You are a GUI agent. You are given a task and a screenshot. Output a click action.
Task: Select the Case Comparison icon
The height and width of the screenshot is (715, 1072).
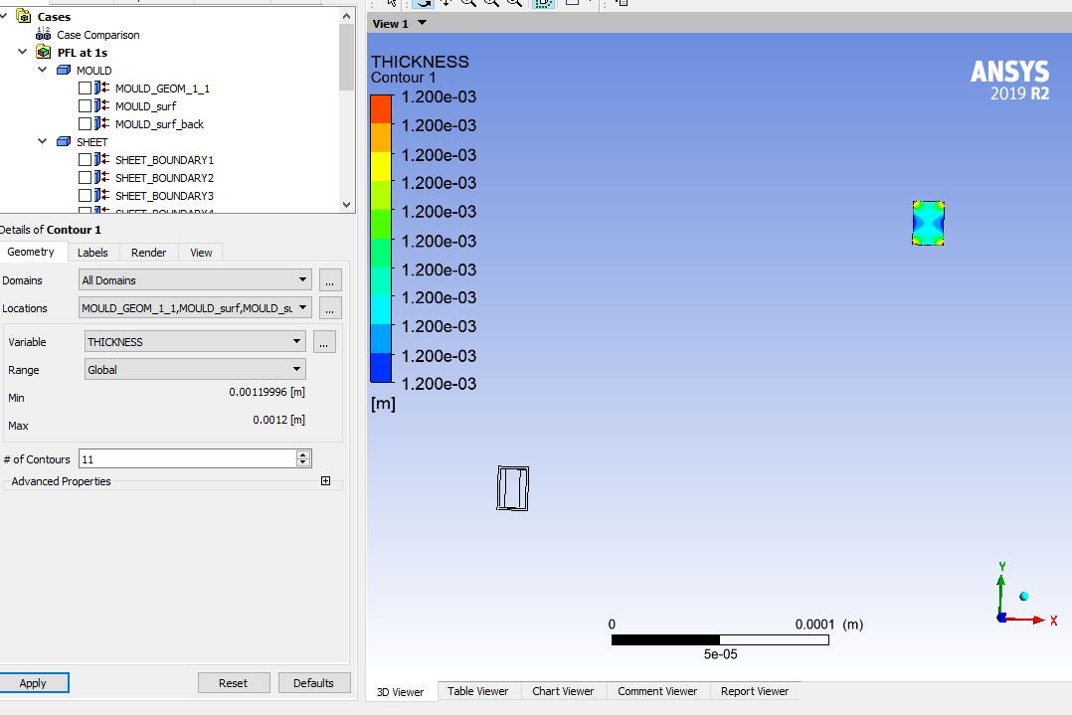pyautogui.click(x=43, y=34)
